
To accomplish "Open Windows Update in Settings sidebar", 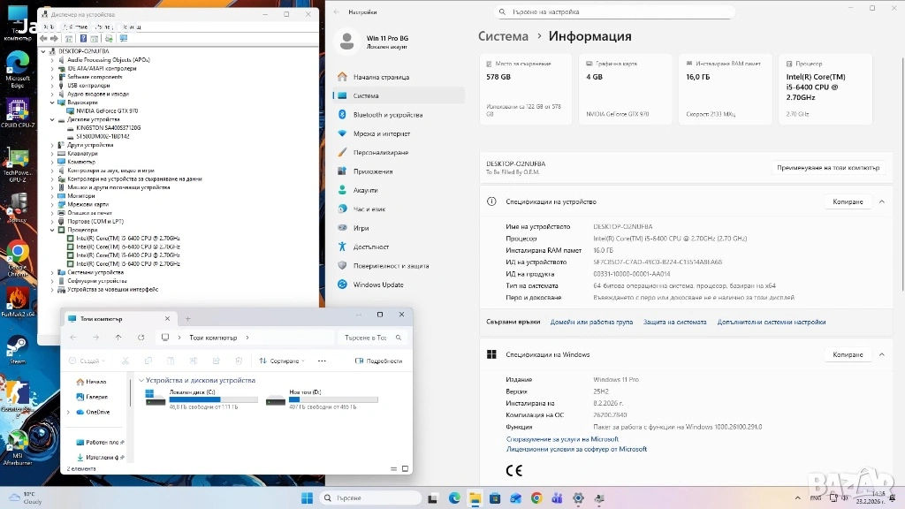I will 378,285.
